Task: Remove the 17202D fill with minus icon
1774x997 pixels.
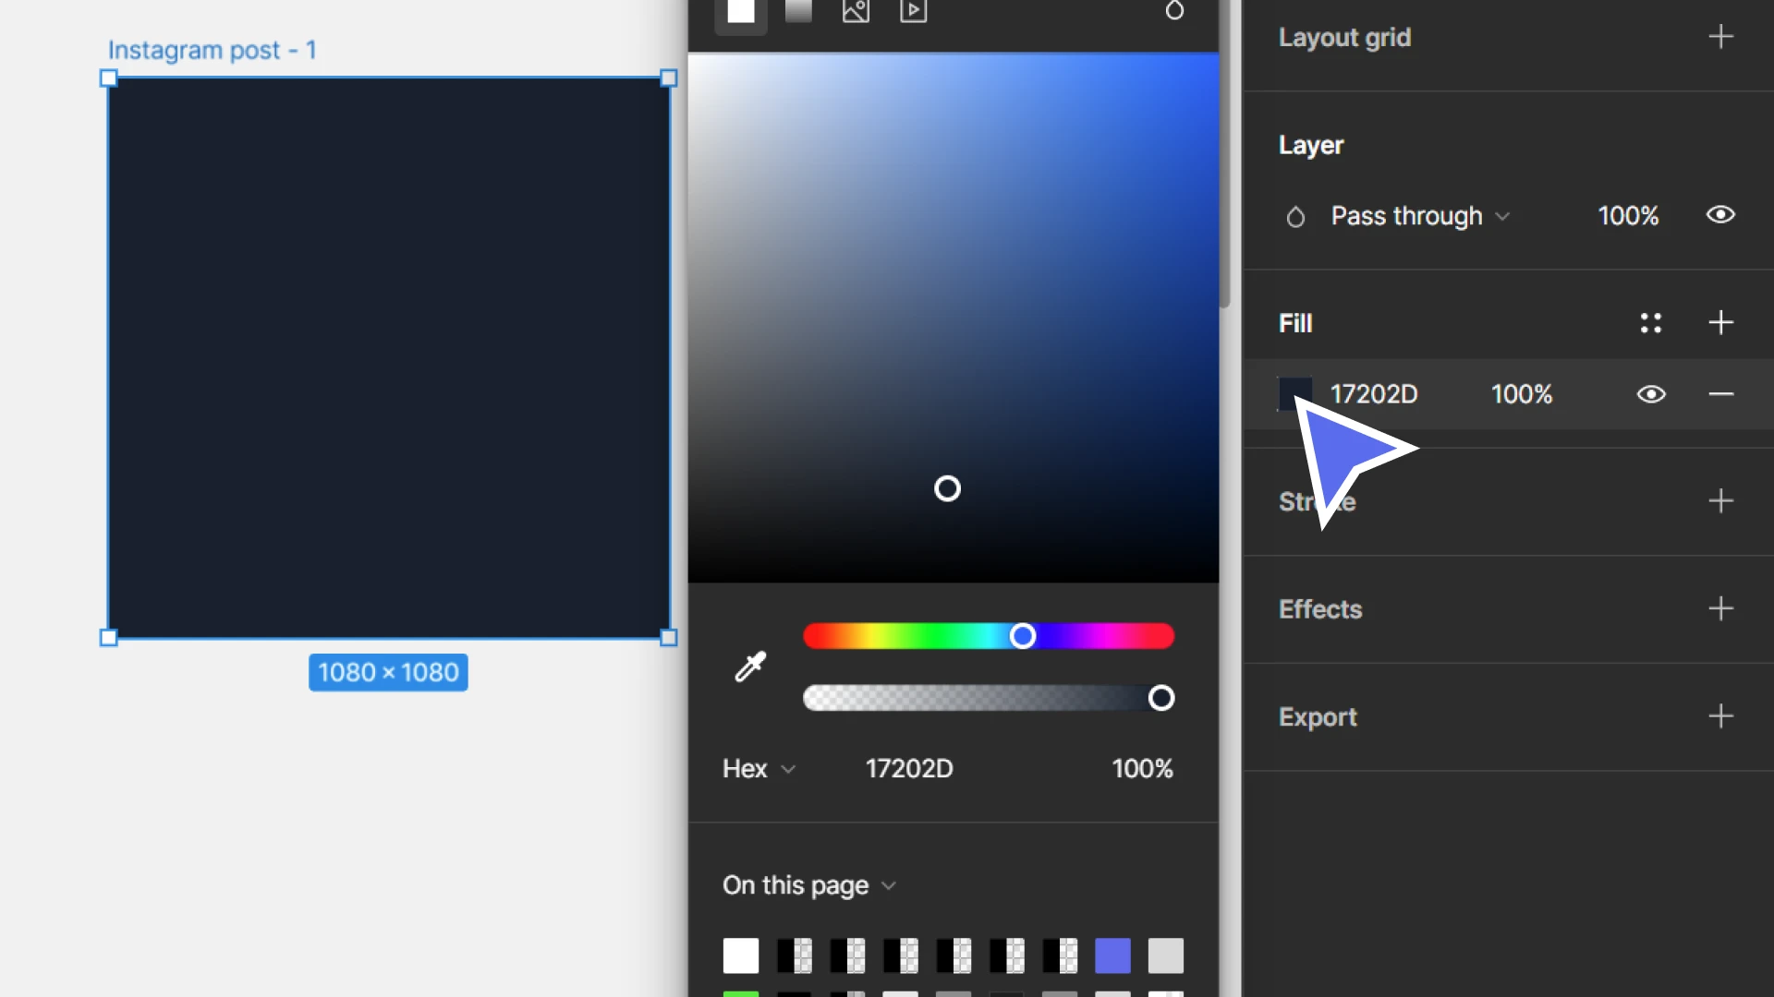Action: [x=1720, y=394]
